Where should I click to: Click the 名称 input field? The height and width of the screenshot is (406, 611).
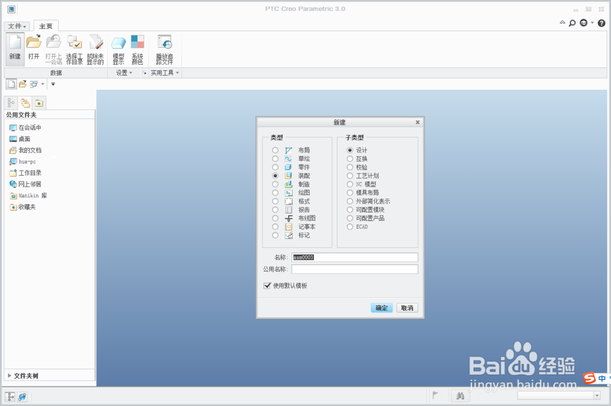pos(354,257)
